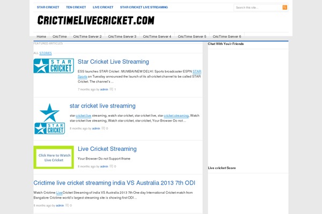Image resolution: width=322 pixels, height=214 pixels.
Task: Follow the 'cricket live' inline link
Action: coord(83,116)
